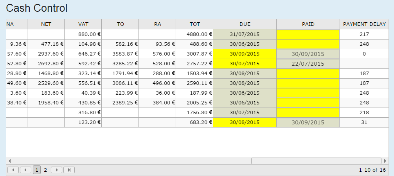Select the yellow DUE cell 30/07/2015
394x176 pixels.
[x=245, y=64]
